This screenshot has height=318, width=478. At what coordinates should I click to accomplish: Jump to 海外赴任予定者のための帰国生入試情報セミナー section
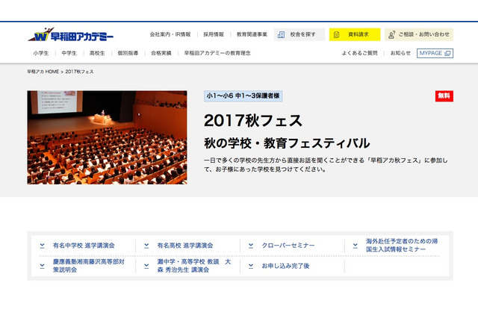pos(402,246)
